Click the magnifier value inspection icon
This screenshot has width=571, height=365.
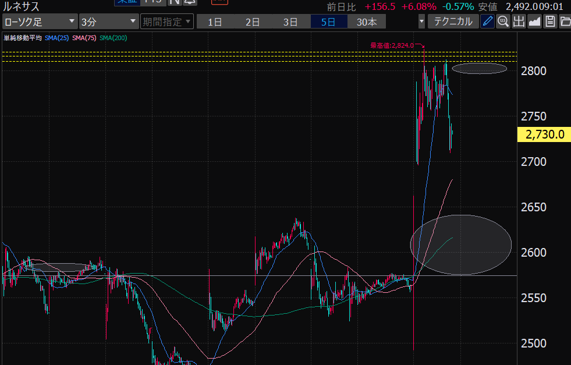tap(503, 22)
